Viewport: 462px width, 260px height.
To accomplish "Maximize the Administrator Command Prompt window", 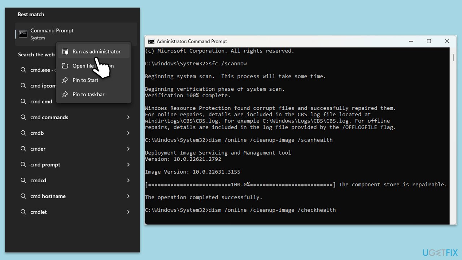I will tap(429, 41).
